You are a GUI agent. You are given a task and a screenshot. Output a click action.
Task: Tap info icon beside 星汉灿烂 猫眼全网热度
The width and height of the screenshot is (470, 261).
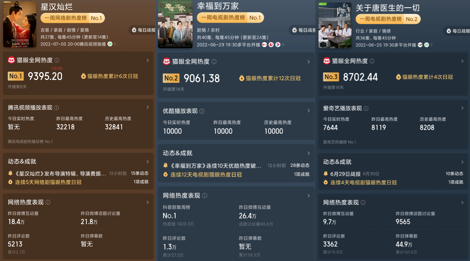coord(57,60)
